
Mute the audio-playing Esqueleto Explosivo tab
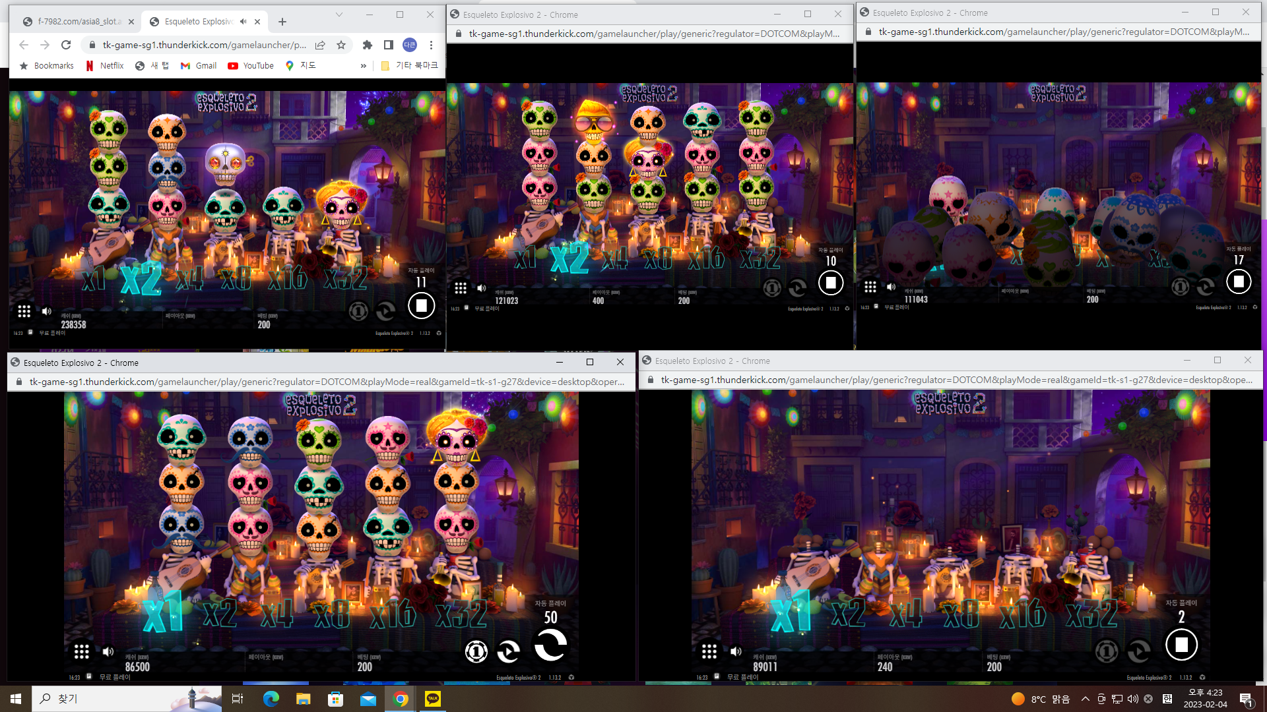[243, 22]
